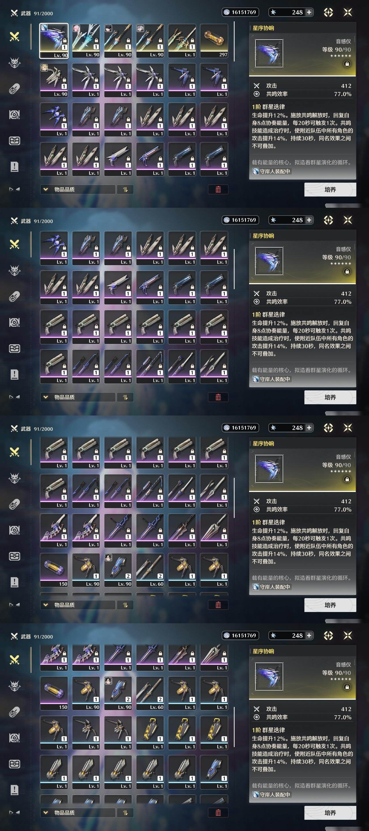Click the topmost delete trash can icon
This screenshot has width=369, height=831.
218,189
